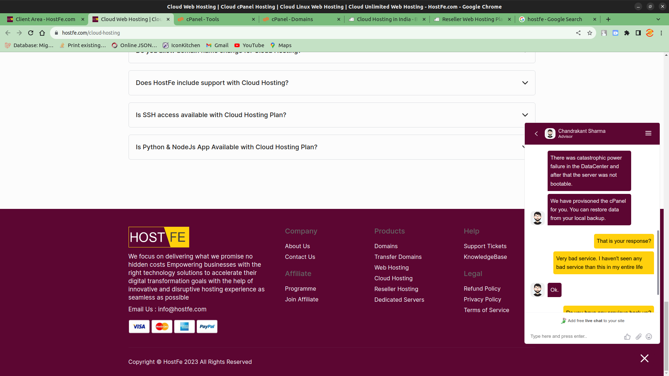The height and width of the screenshot is (376, 669).
Task: Click the chat back arrow icon
Action: click(x=536, y=134)
